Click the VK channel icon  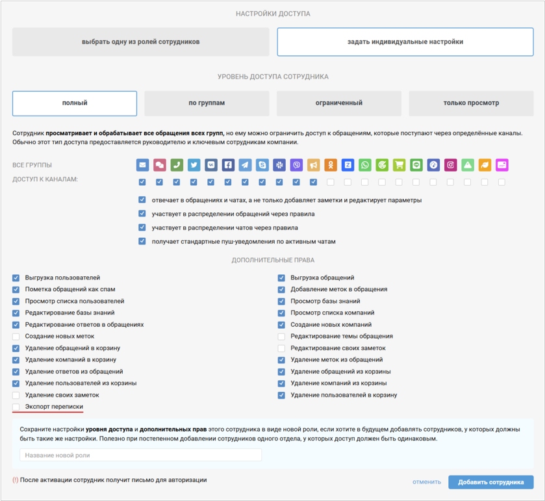[x=211, y=165]
